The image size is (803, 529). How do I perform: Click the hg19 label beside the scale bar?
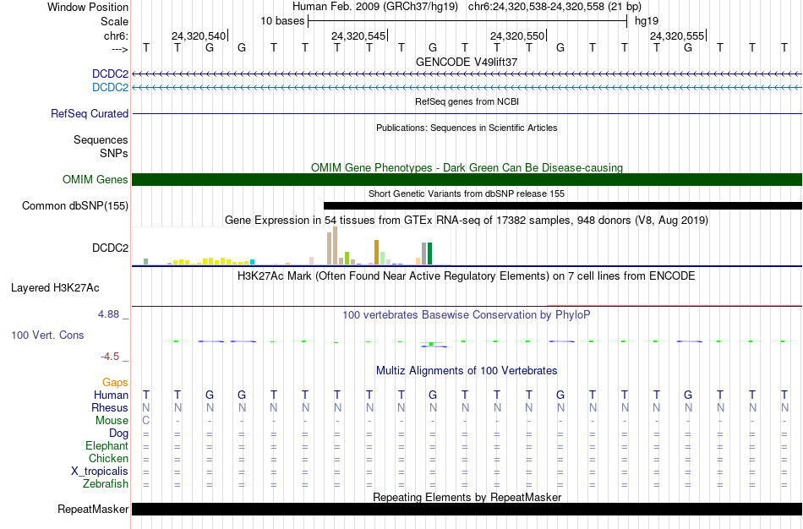pos(647,21)
